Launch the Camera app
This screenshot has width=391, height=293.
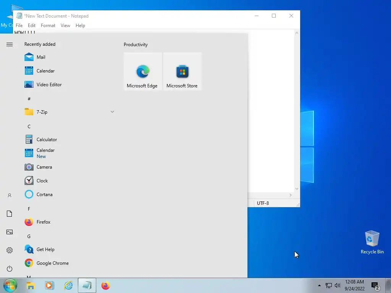[69, 167]
